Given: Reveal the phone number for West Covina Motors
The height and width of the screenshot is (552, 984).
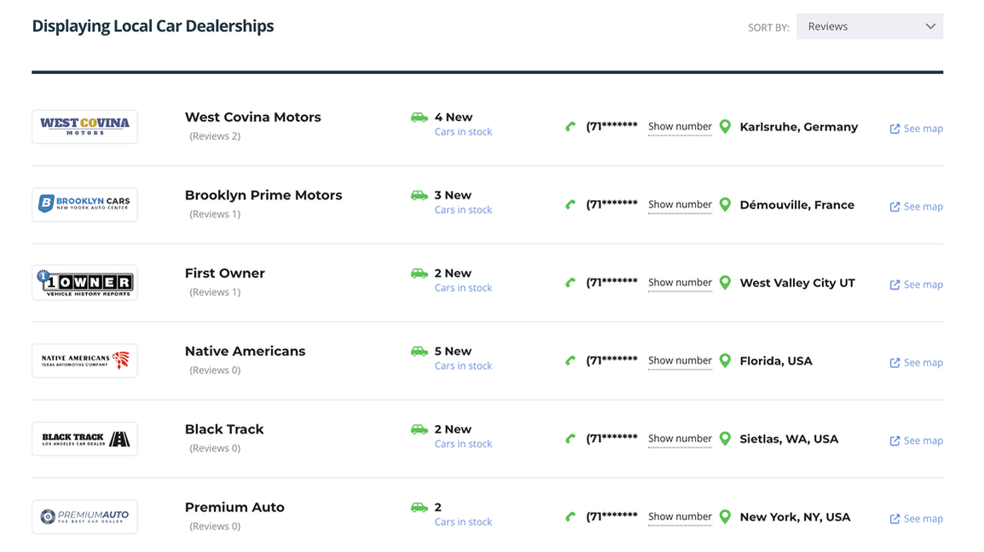Looking at the screenshot, I should (x=679, y=126).
